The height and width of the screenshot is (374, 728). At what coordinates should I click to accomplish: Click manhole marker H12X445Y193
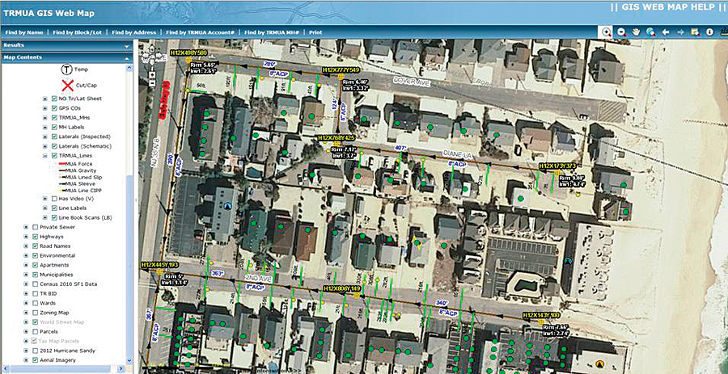[x=159, y=271]
